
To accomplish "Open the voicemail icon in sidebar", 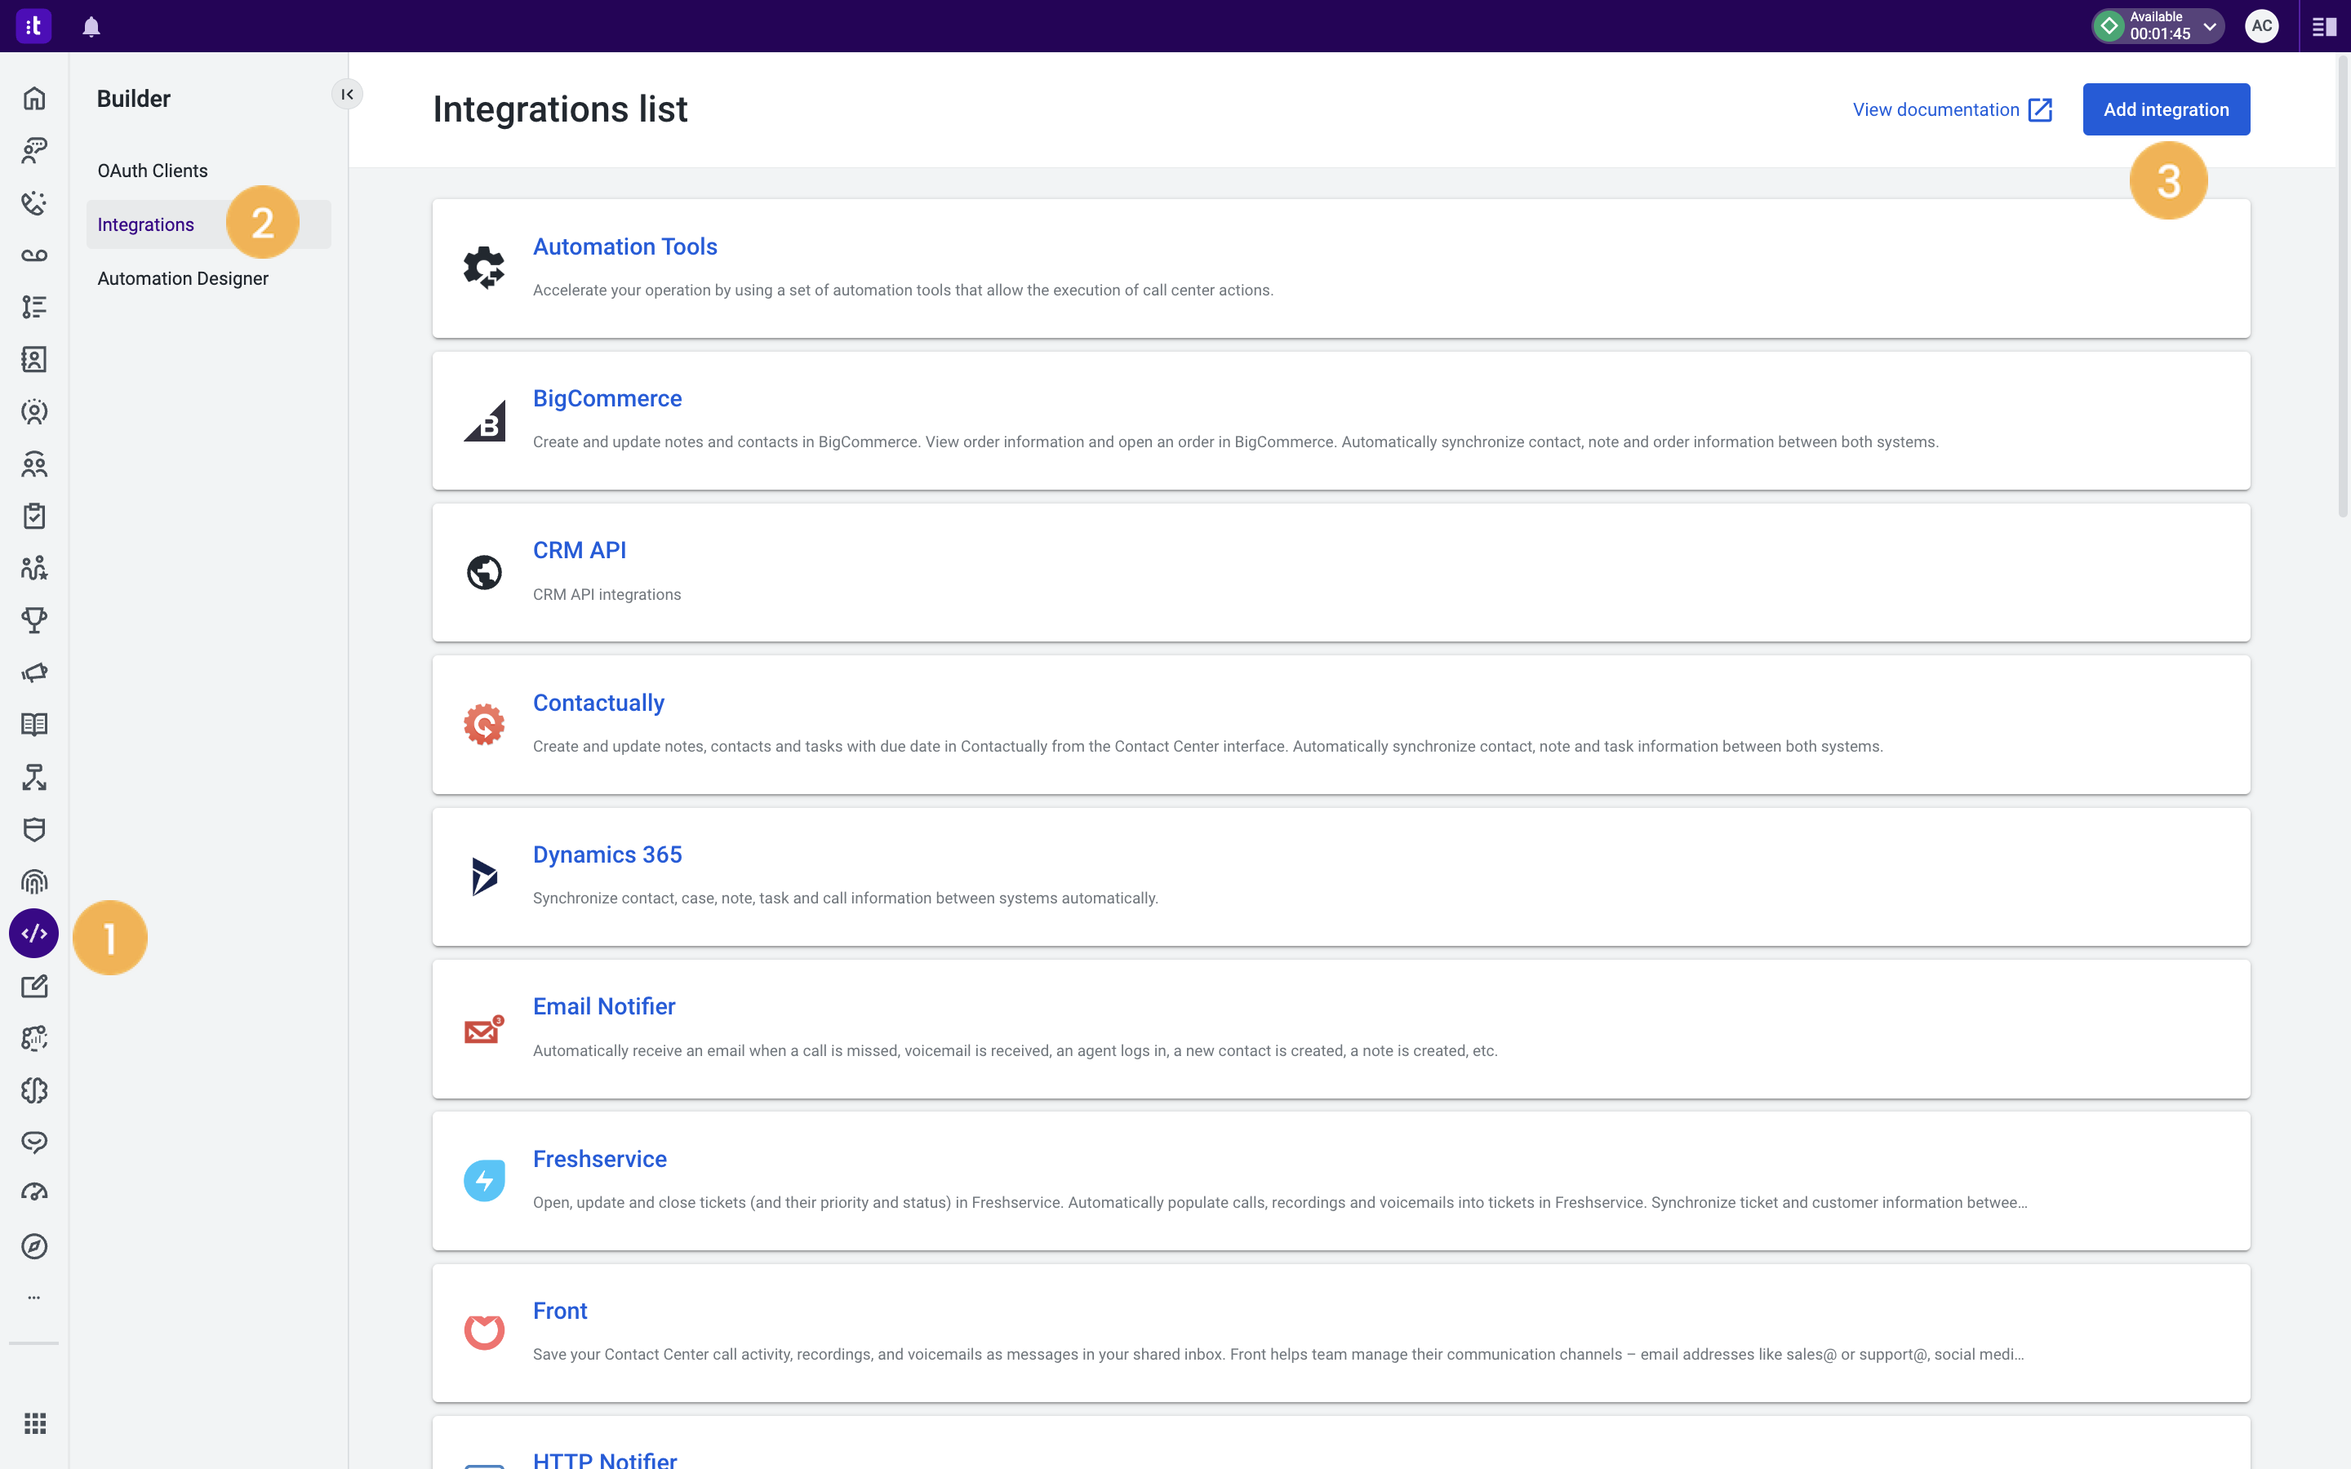I will pyautogui.click(x=34, y=255).
